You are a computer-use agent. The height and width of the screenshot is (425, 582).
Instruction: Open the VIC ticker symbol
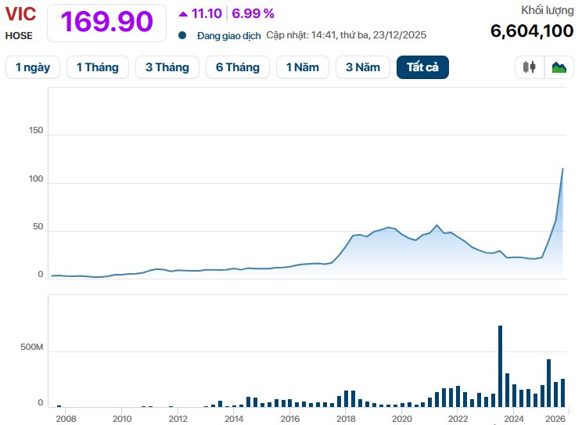click(x=20, y=14)
